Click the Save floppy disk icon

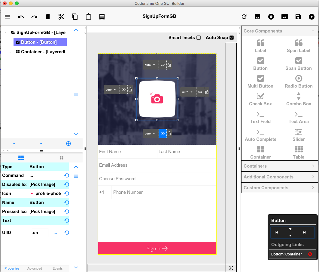(x=298, y=17)
